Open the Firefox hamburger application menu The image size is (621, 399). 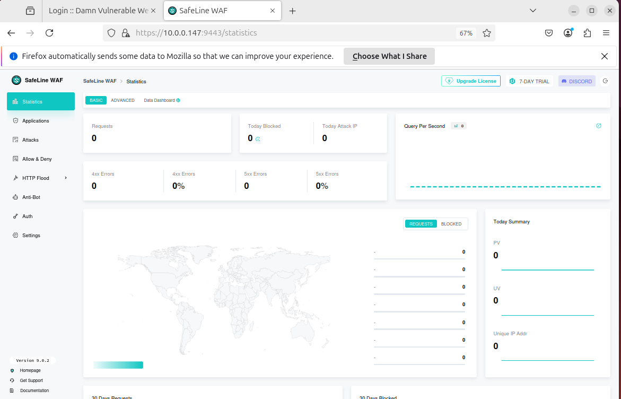click(x=606, y=33)
